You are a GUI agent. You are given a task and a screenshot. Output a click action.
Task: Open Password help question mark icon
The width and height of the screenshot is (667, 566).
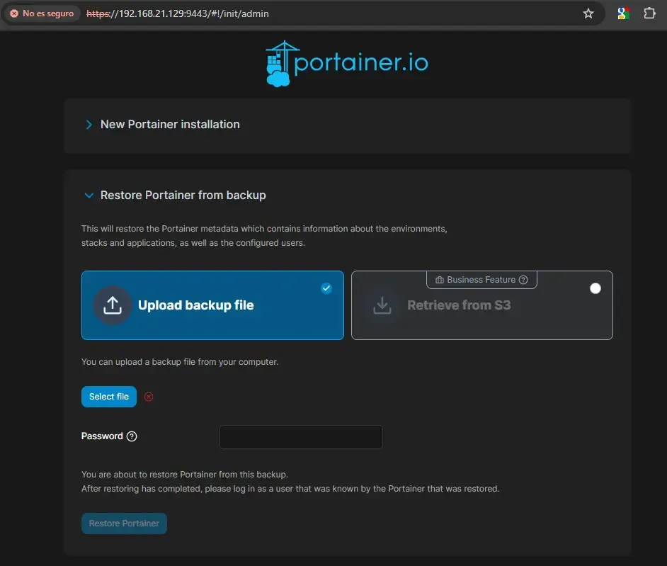coord(132,436)
